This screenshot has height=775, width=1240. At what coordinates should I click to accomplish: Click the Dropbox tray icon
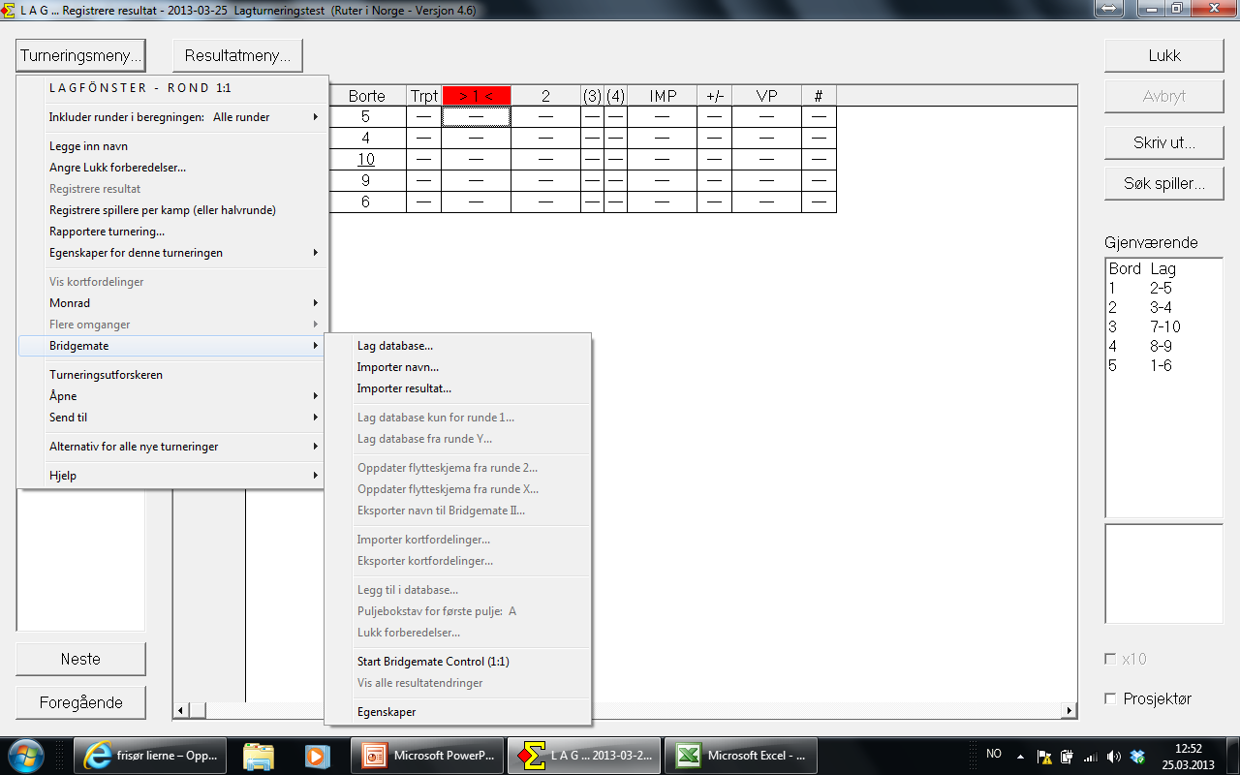[1137, 757]
